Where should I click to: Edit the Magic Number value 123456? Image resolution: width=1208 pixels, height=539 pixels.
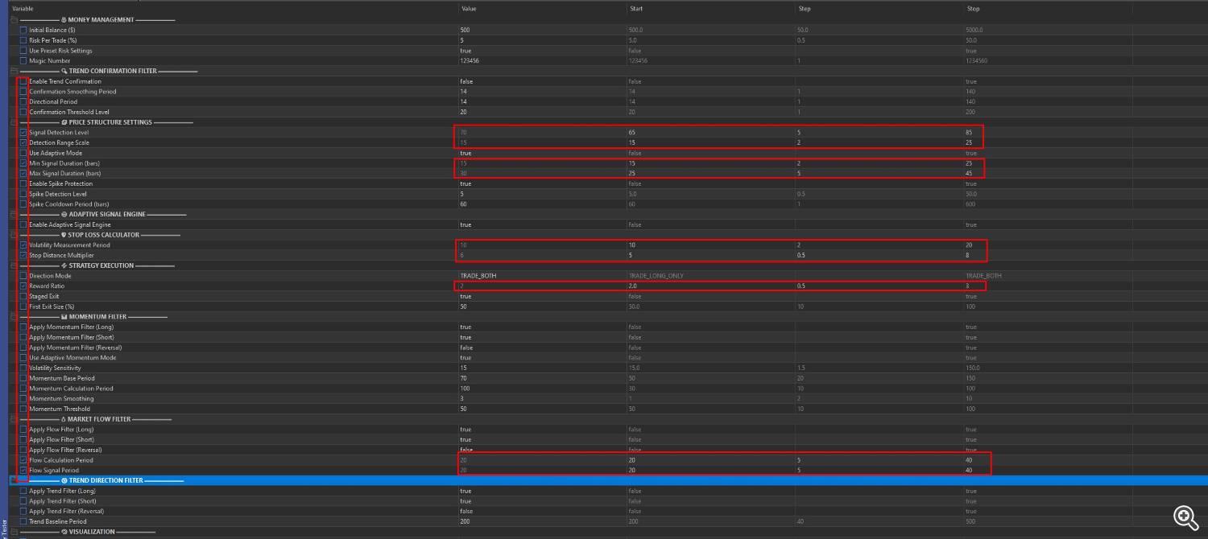coord(468,60)
